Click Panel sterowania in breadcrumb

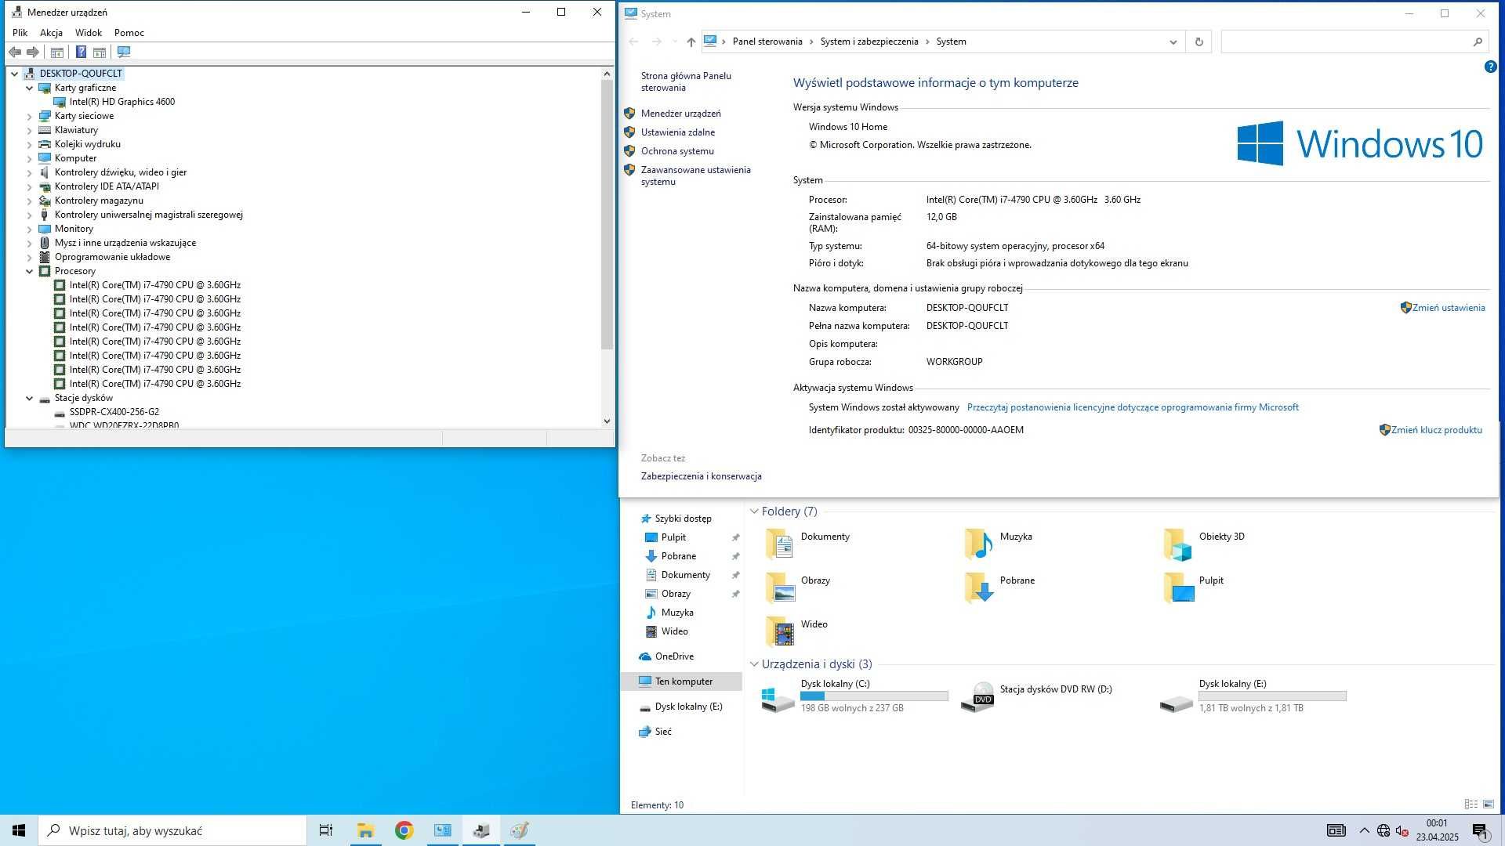[767, 42]
